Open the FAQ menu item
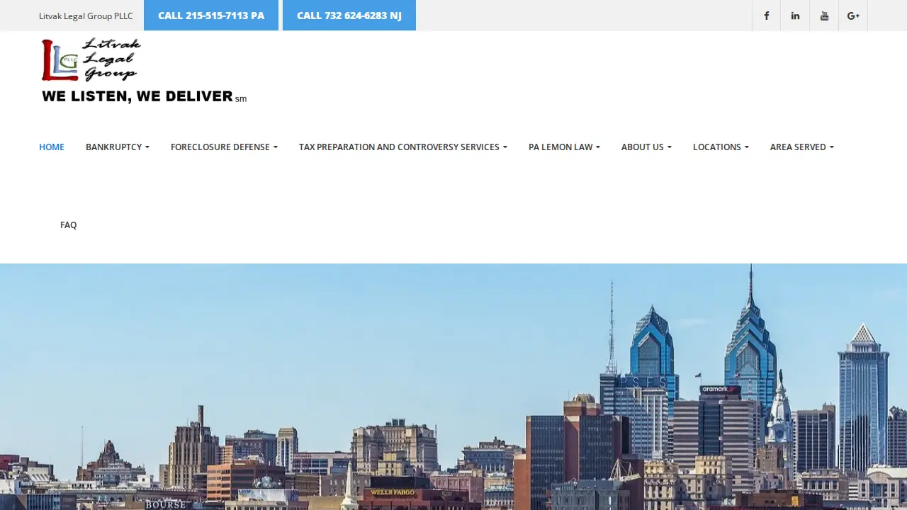This screenshot has height=510, width=907. click(69, 225)
